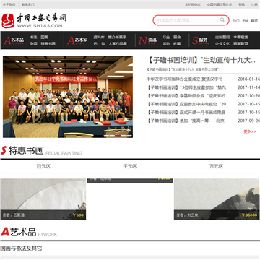
Task: Open news item dated 2017-10-26
Action: click(x=186, y=96)
